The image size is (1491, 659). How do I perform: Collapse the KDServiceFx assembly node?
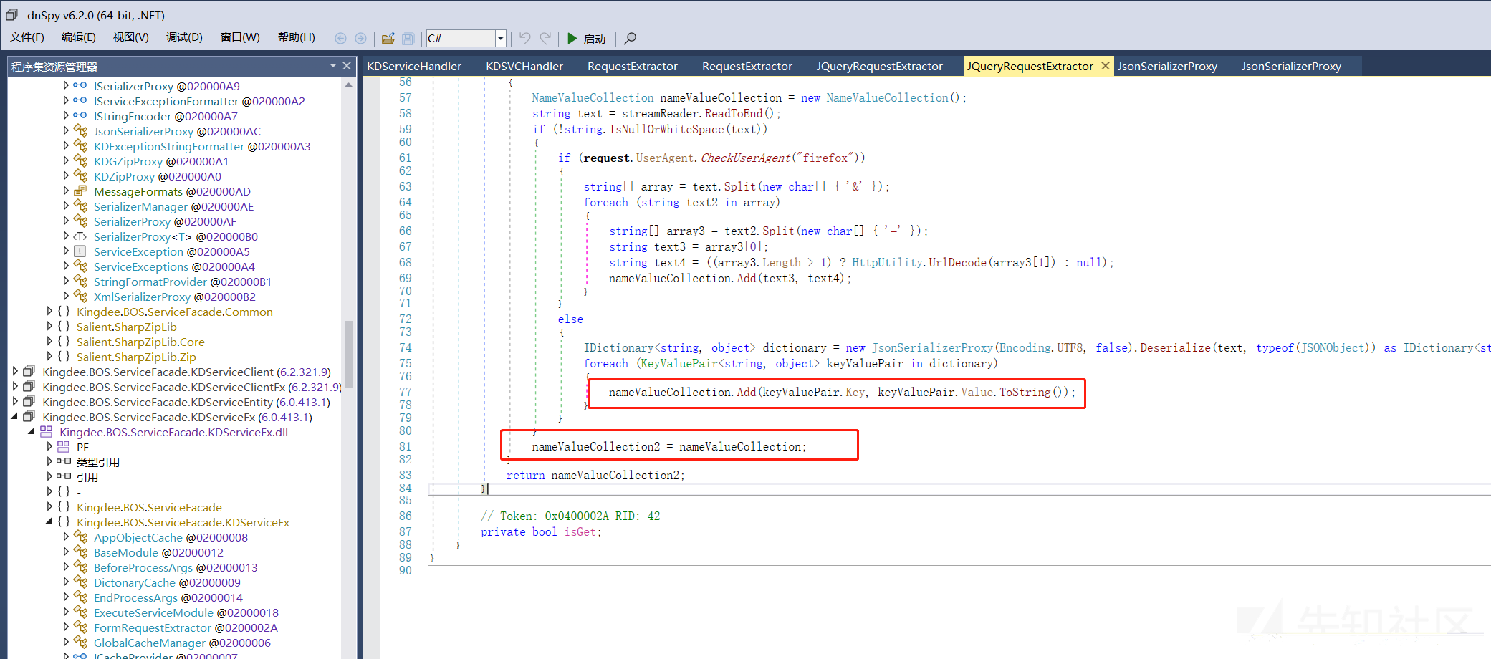[x=14, y=416]
